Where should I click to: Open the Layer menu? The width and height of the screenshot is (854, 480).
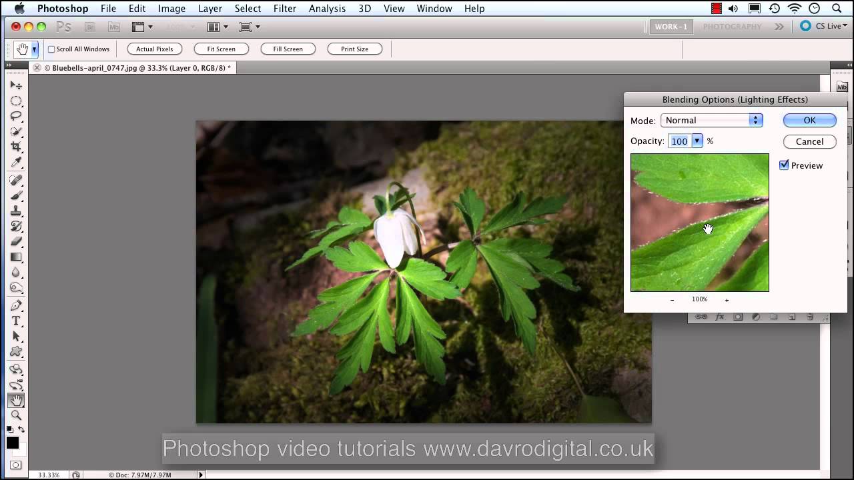coord(210,9)
